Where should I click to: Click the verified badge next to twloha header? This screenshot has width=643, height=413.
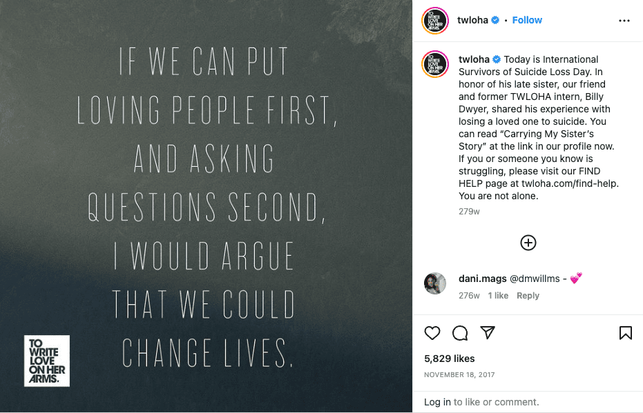(495, 20)
